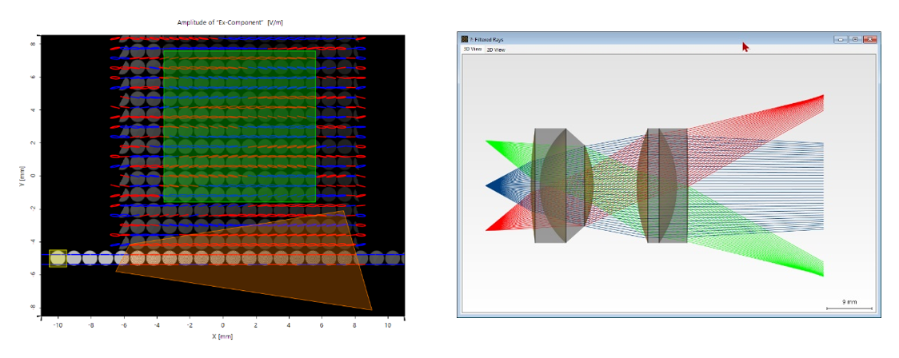The width and height of the screenshot is (899, 358).
Task: Click the green ray source point
Action: coord(487,141)
